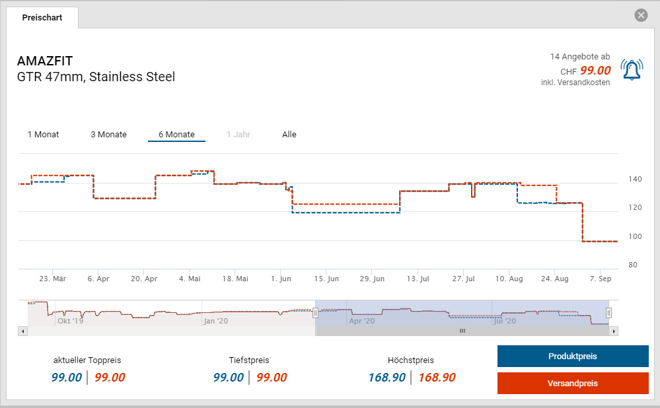Switch chart to 3 Monate
660x408 pixels.
108,135
